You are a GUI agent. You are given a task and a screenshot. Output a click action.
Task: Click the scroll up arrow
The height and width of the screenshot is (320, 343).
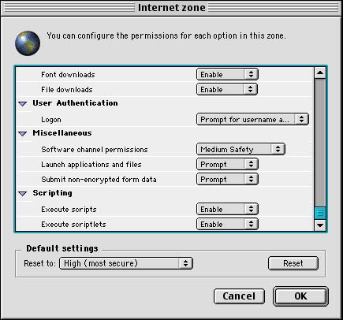pyautogui.click(x=320, y=73)
